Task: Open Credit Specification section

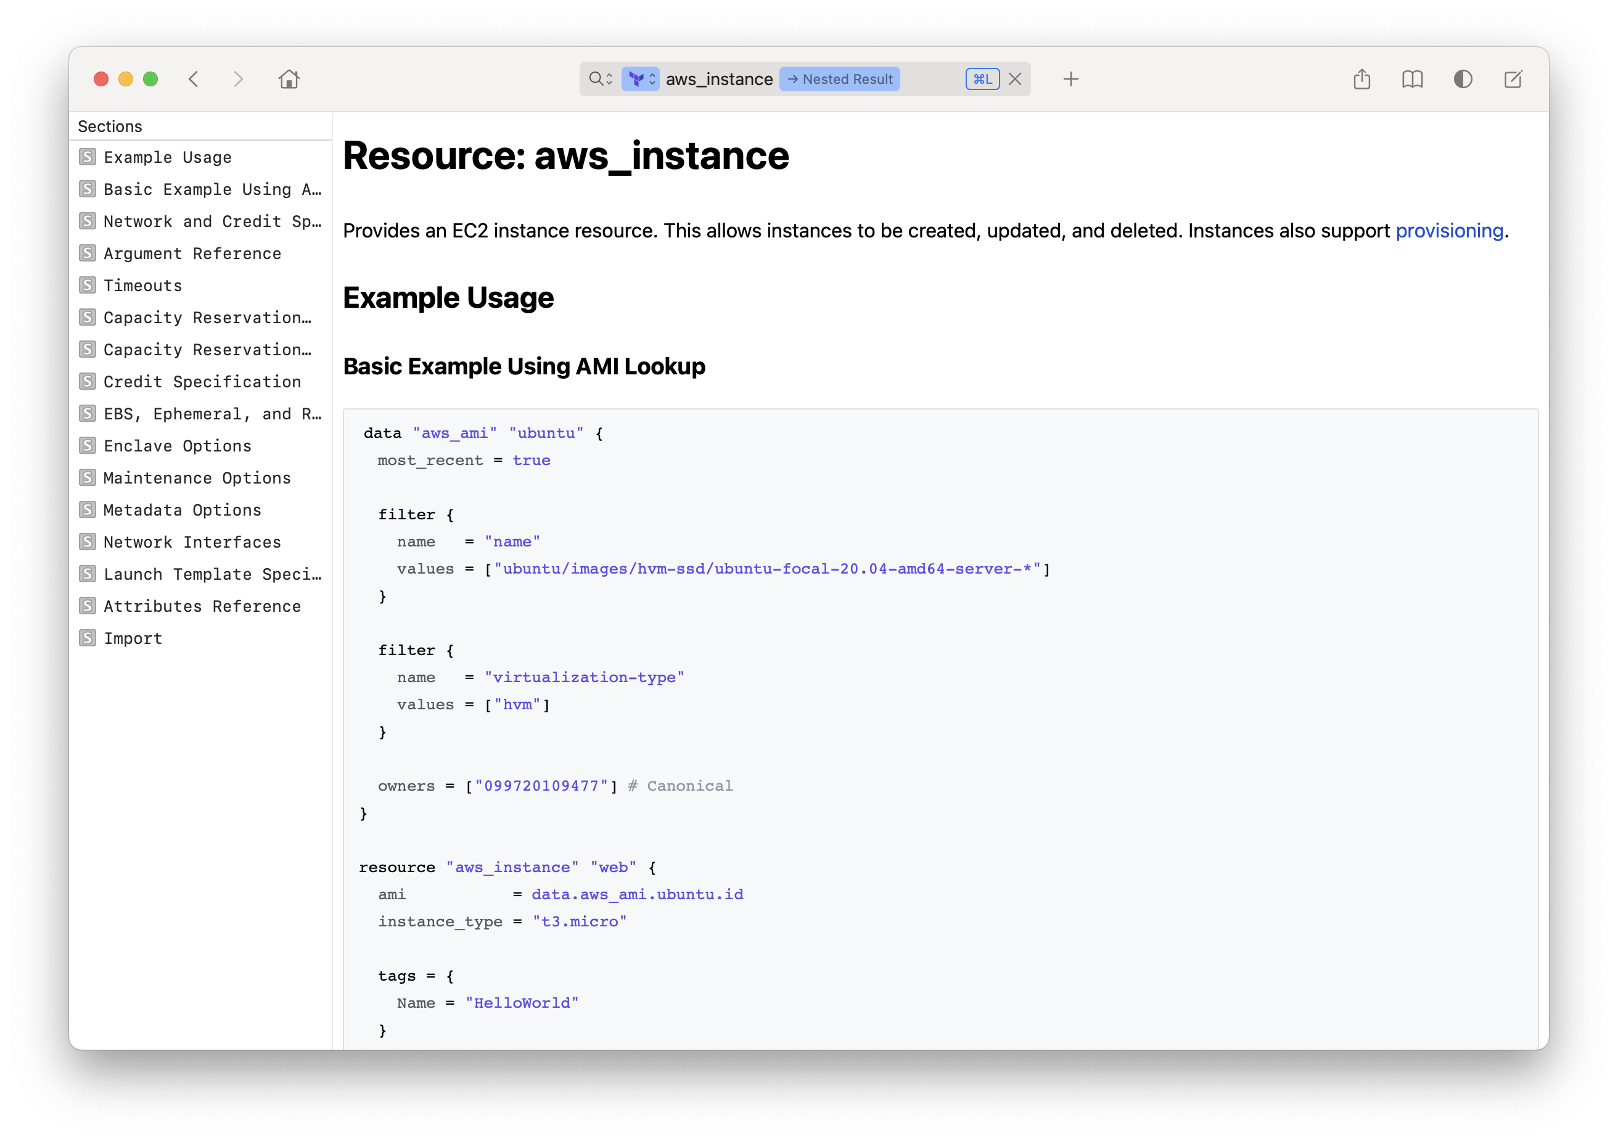Action: pyautogui.click(x=202, y=382)
